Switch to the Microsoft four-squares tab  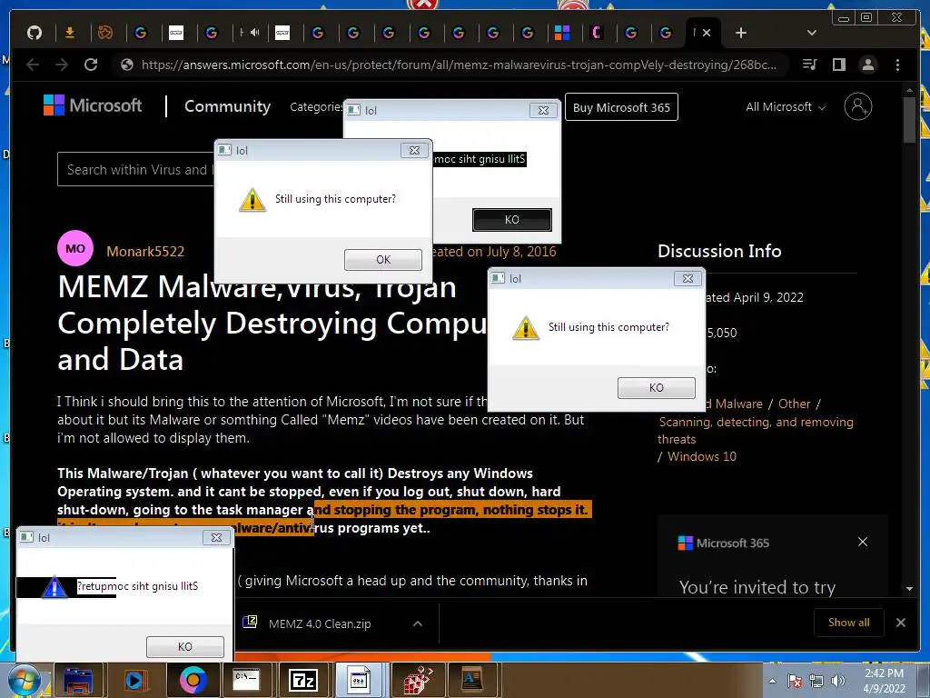[561, 33]
